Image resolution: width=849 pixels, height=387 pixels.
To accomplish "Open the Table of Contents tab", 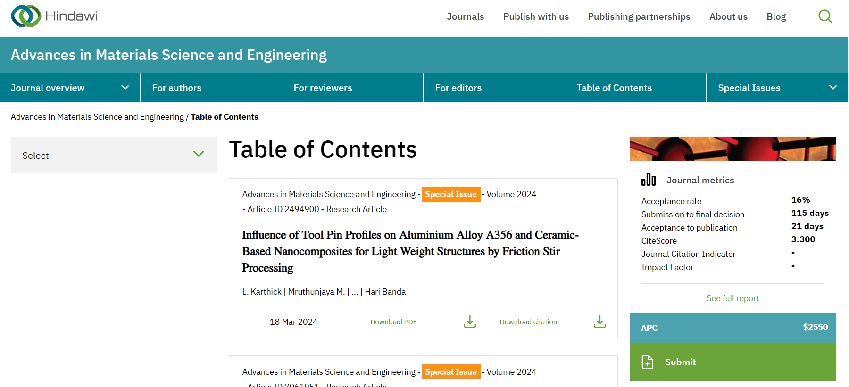I will [635, 88].
